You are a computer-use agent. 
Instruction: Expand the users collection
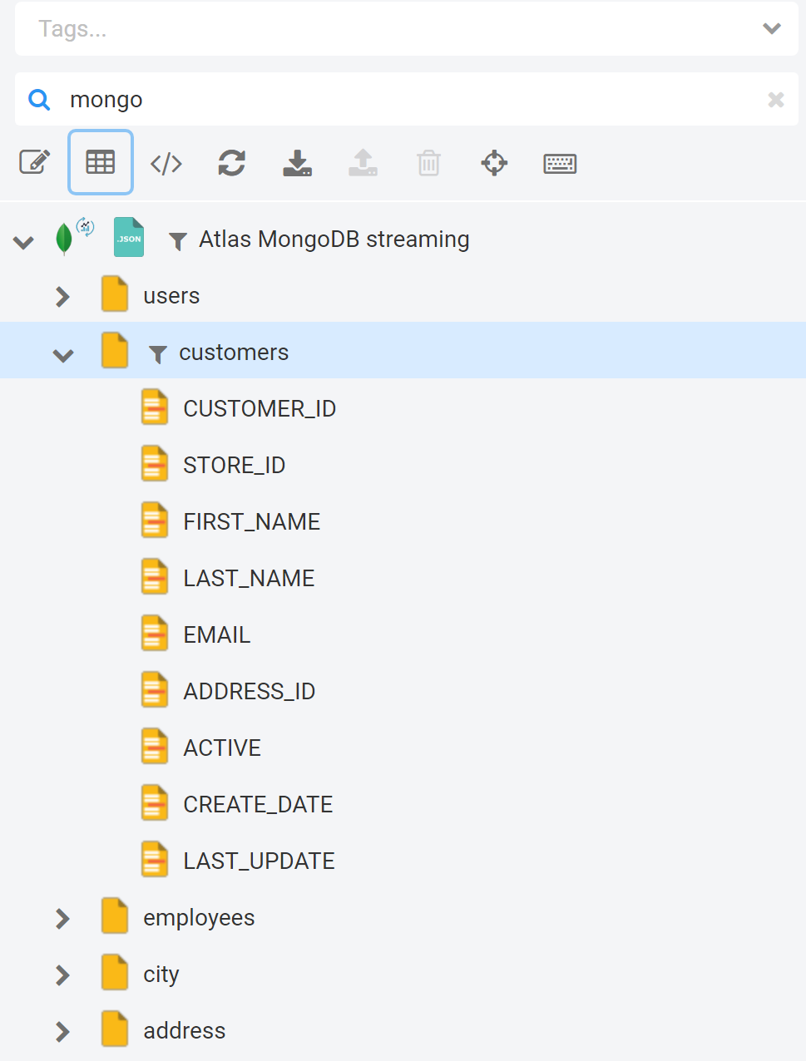[x=63, y=295]
